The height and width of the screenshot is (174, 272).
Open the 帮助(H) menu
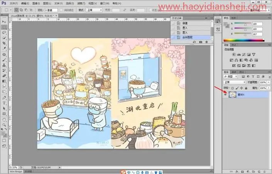tap(117, 3)
